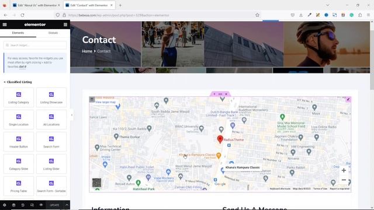Click the browser address bar URL
The height and width of the screenshot is (210, 374).
119,15
